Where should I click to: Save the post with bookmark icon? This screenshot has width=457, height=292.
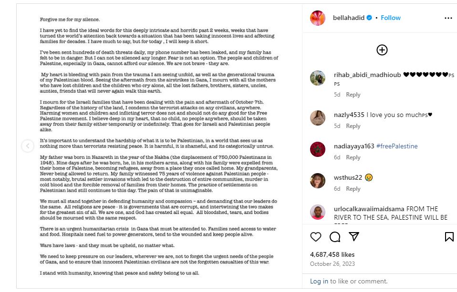pos(449,237)
